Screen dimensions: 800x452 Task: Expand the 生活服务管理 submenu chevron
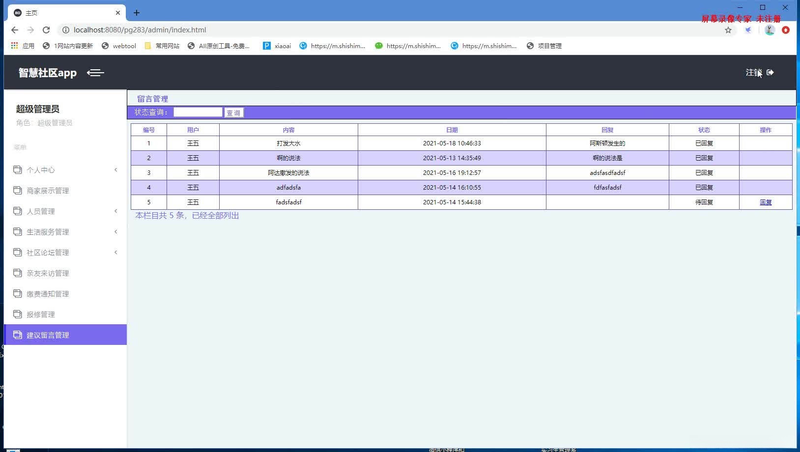(x=116, y=231)
